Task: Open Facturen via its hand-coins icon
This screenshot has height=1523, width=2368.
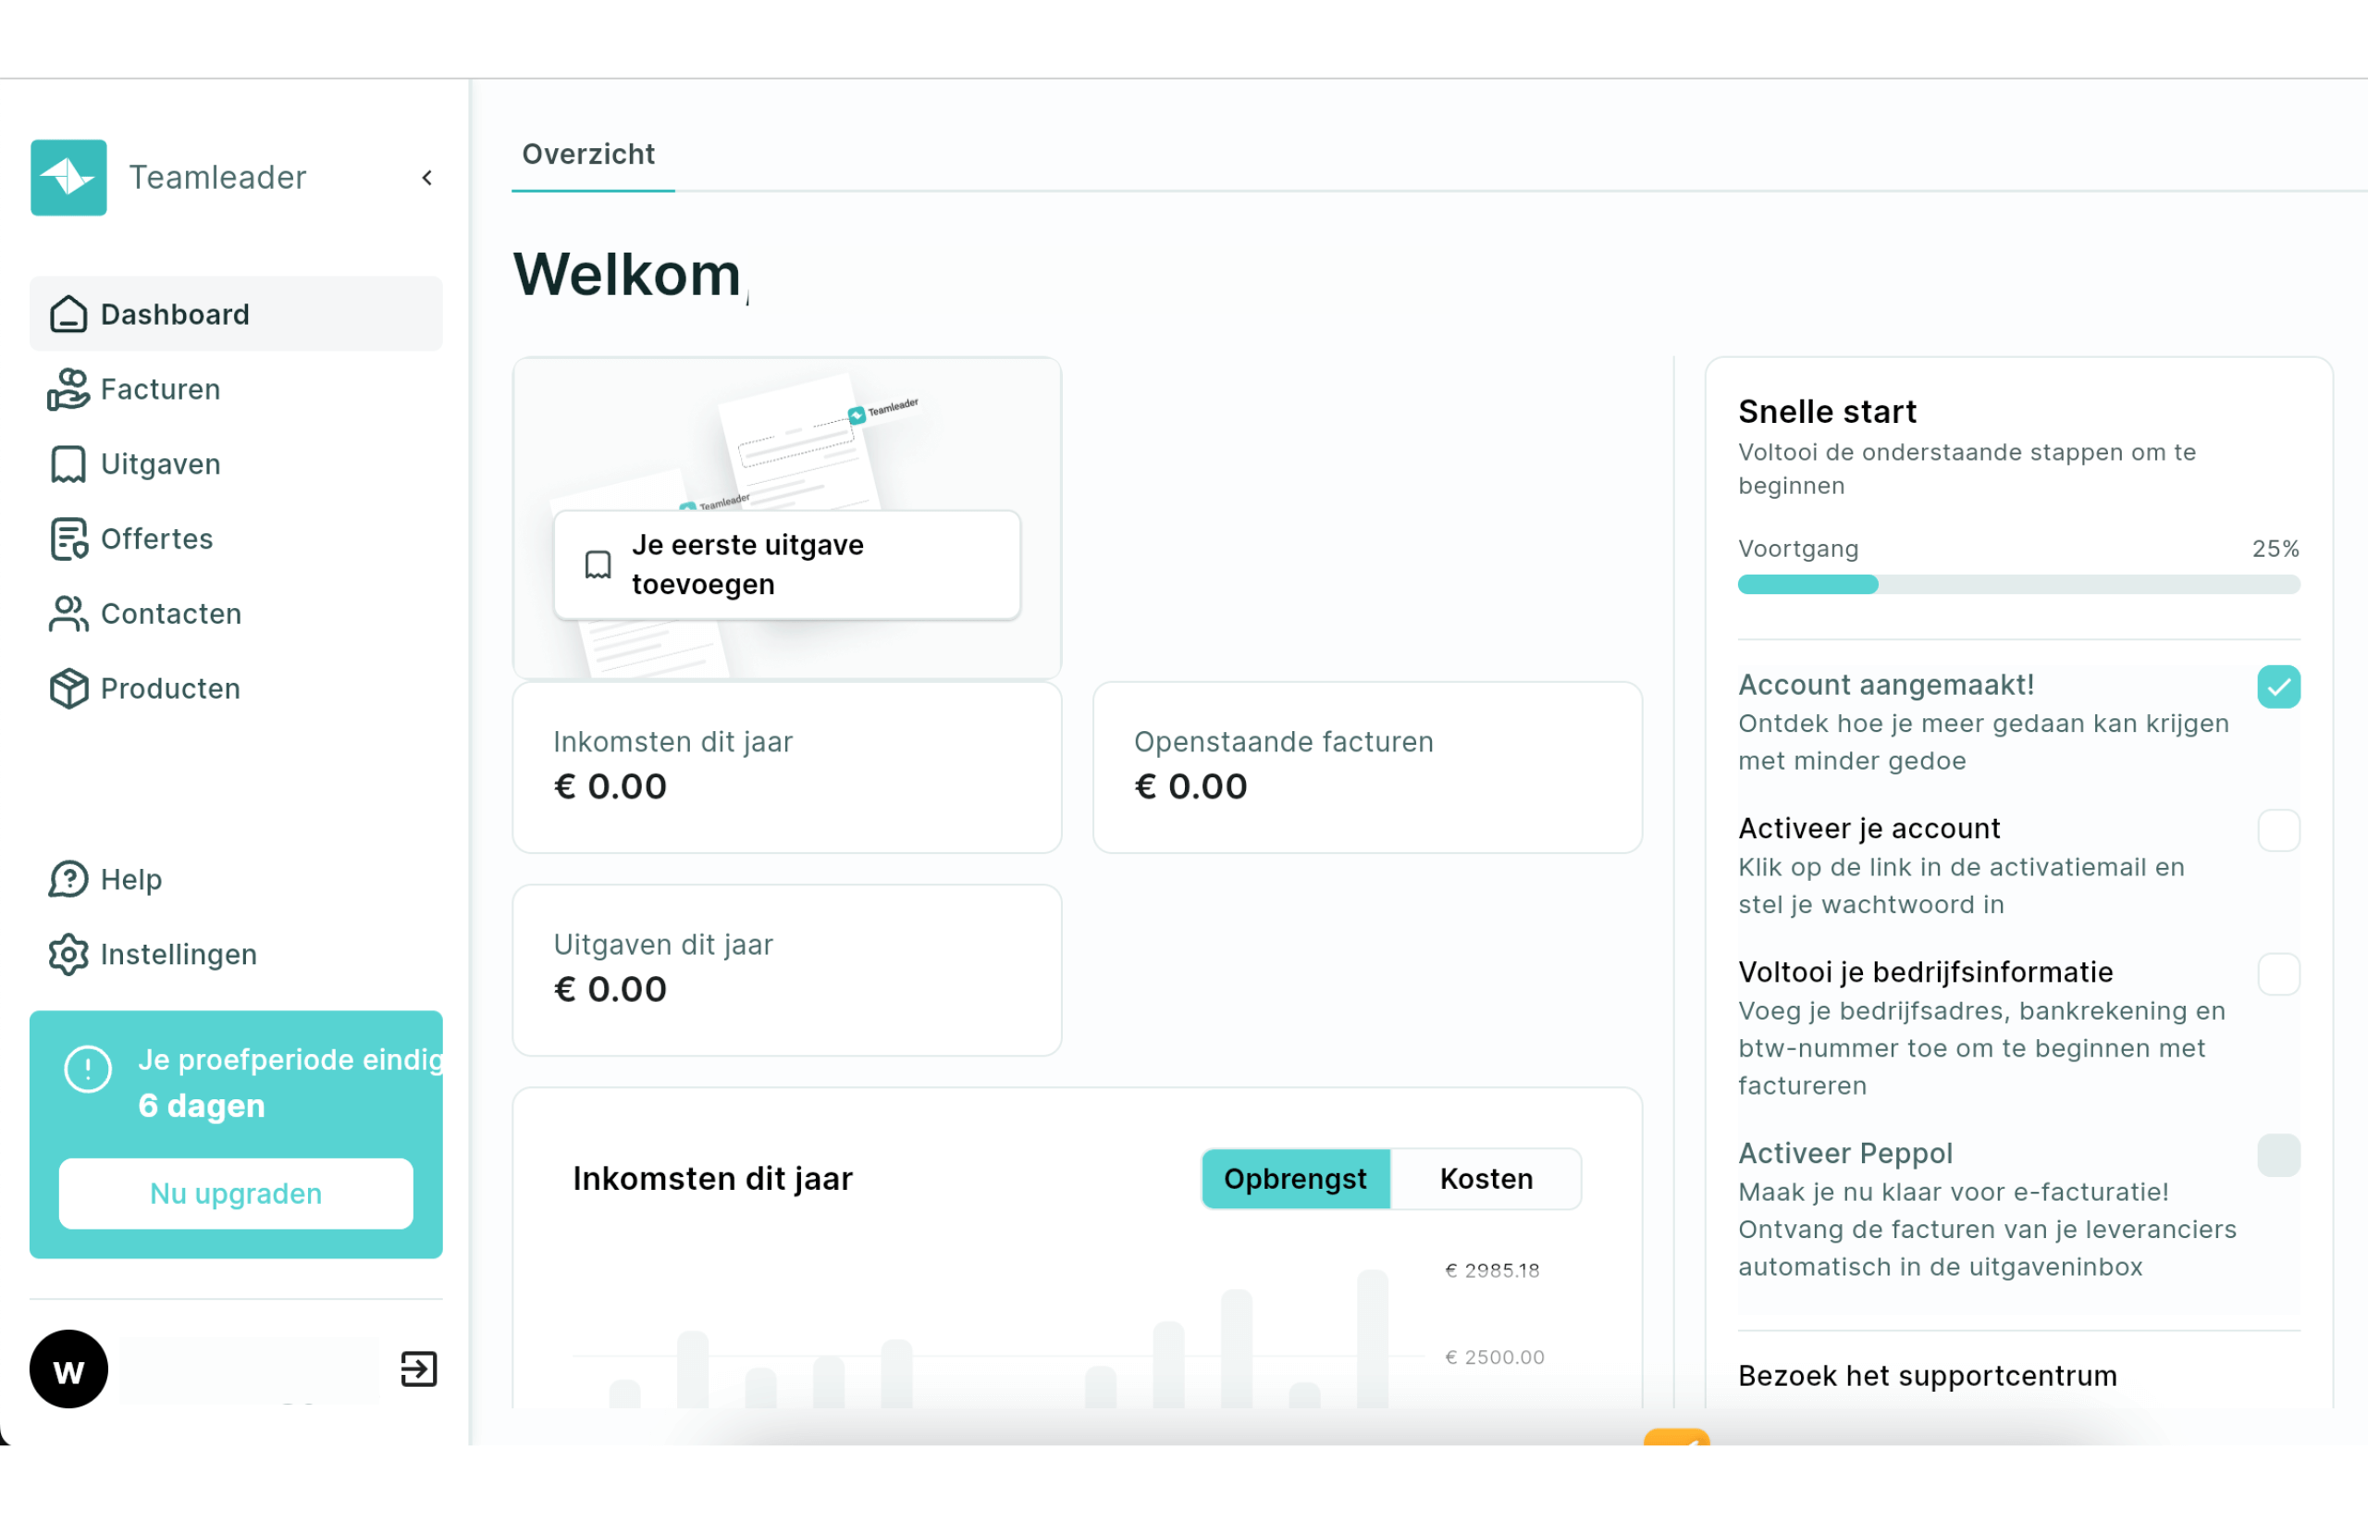Action: [68, 390]
